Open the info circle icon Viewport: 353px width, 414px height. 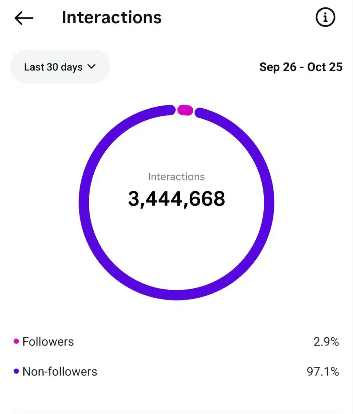(325, 17)
